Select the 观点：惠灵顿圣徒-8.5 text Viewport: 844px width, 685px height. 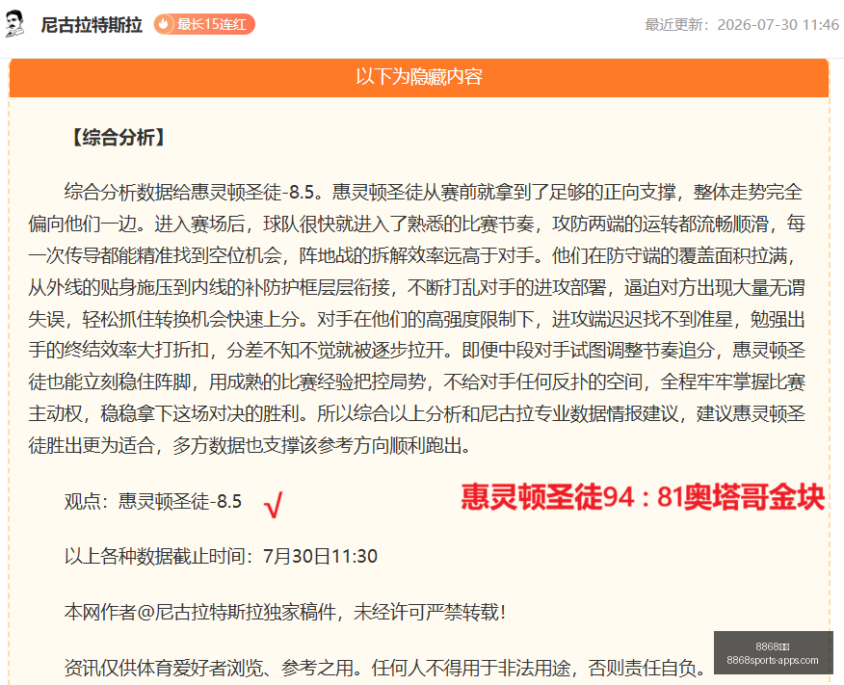pyautogui.click(x=153, y=502)
